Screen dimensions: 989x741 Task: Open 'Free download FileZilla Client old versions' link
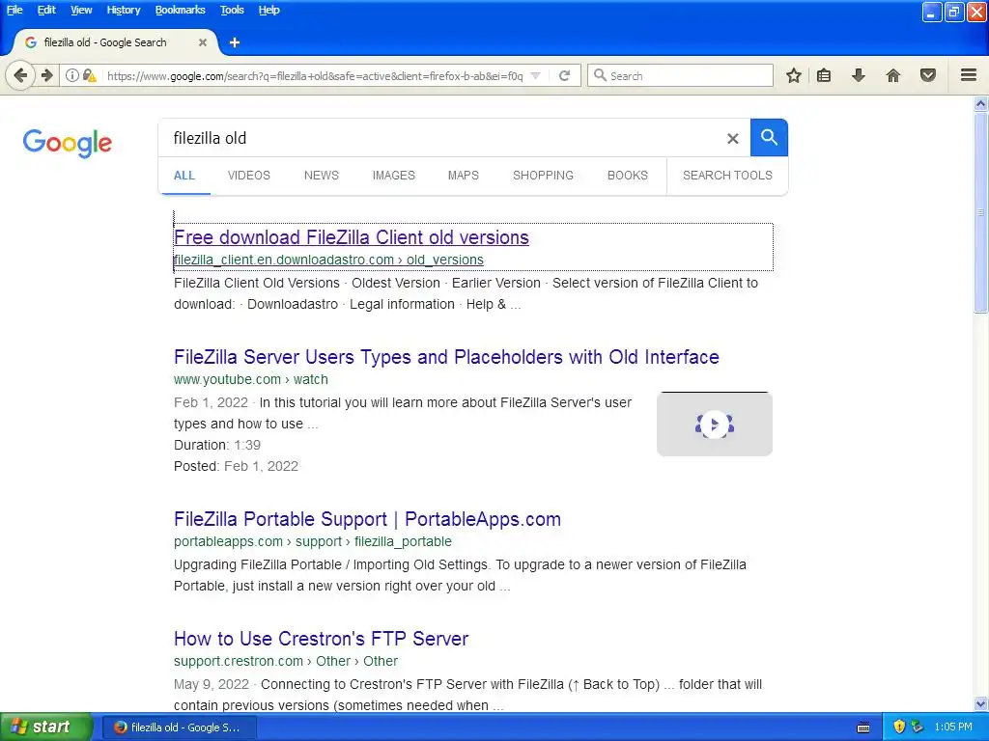coord(352,237)
